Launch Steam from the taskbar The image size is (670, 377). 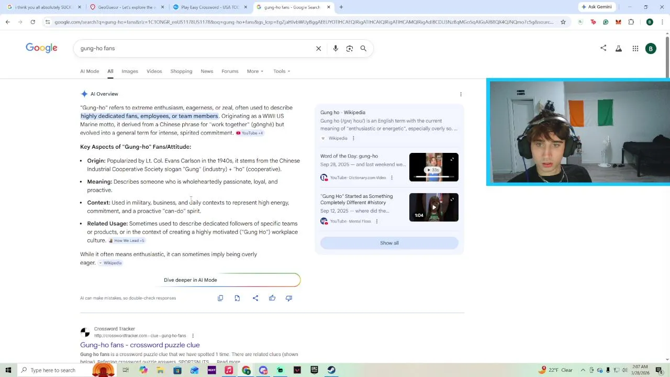[x=331, y=370]
